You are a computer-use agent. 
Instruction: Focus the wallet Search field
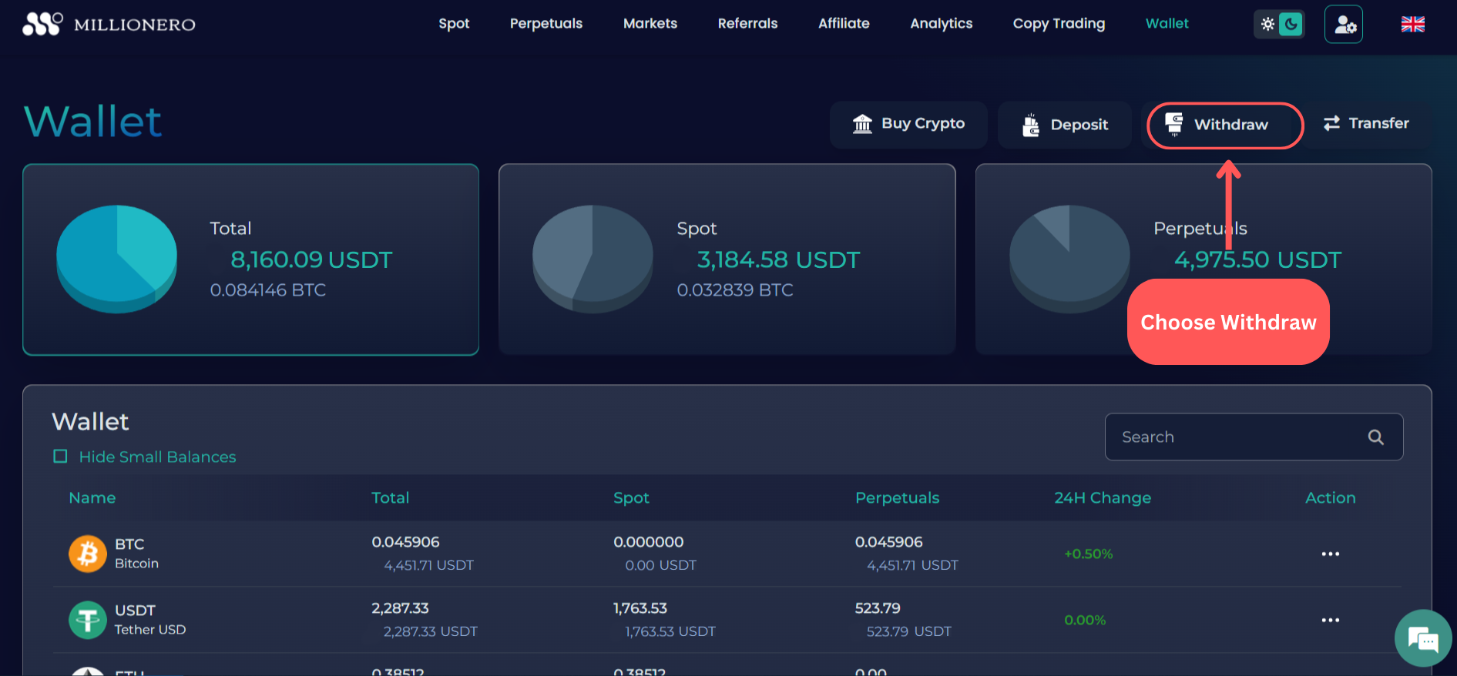[1233, 437]
